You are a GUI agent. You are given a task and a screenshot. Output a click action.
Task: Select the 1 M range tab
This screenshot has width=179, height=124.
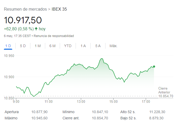tap(38, 46)
